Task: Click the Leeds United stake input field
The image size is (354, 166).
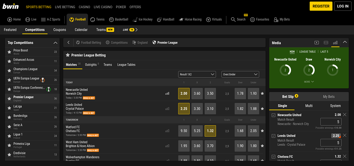Action: pyautogui.click(x=331, y=143)
